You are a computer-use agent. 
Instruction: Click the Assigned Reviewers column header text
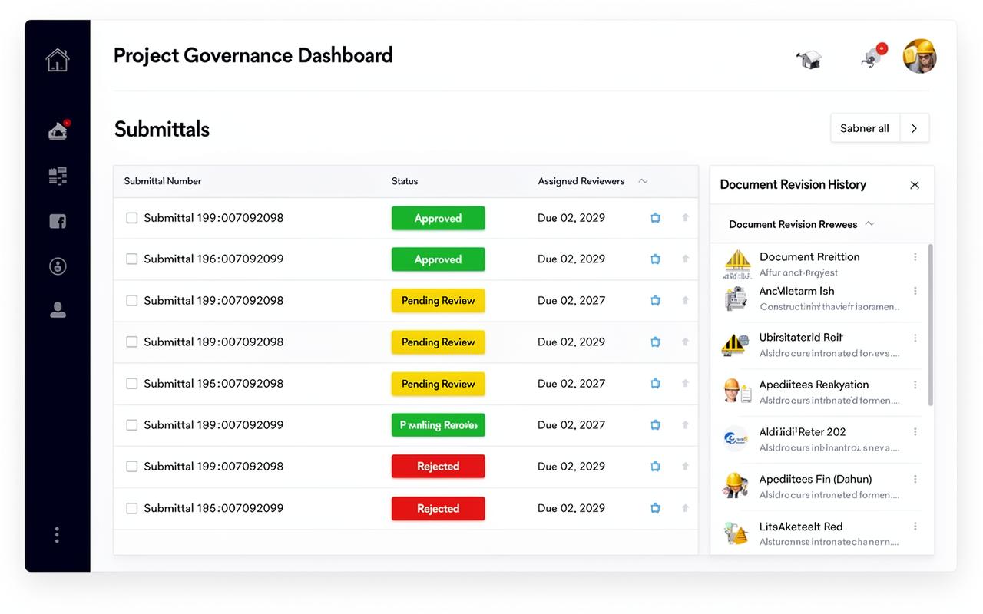tap(581, 181)
